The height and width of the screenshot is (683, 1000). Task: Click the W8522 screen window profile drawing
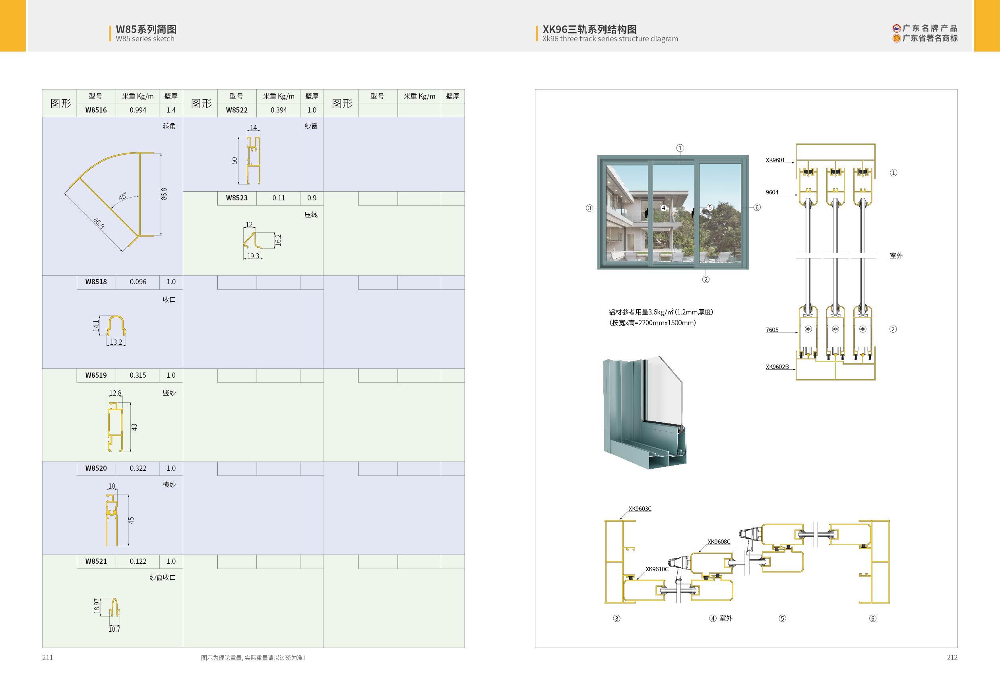coord(254,160)
